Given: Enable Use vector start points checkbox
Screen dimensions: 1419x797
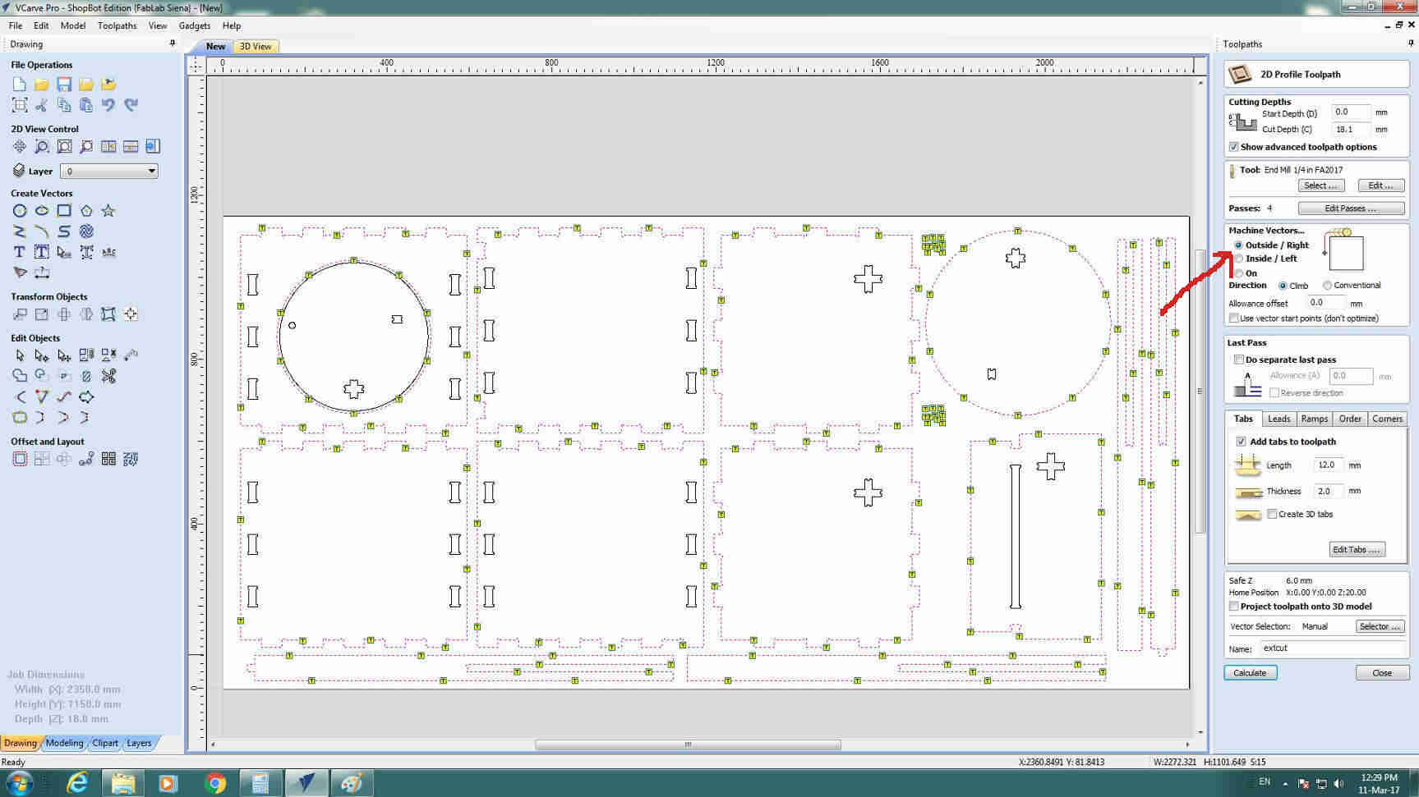Looking at the screenshot, I should pos(1234,318).
